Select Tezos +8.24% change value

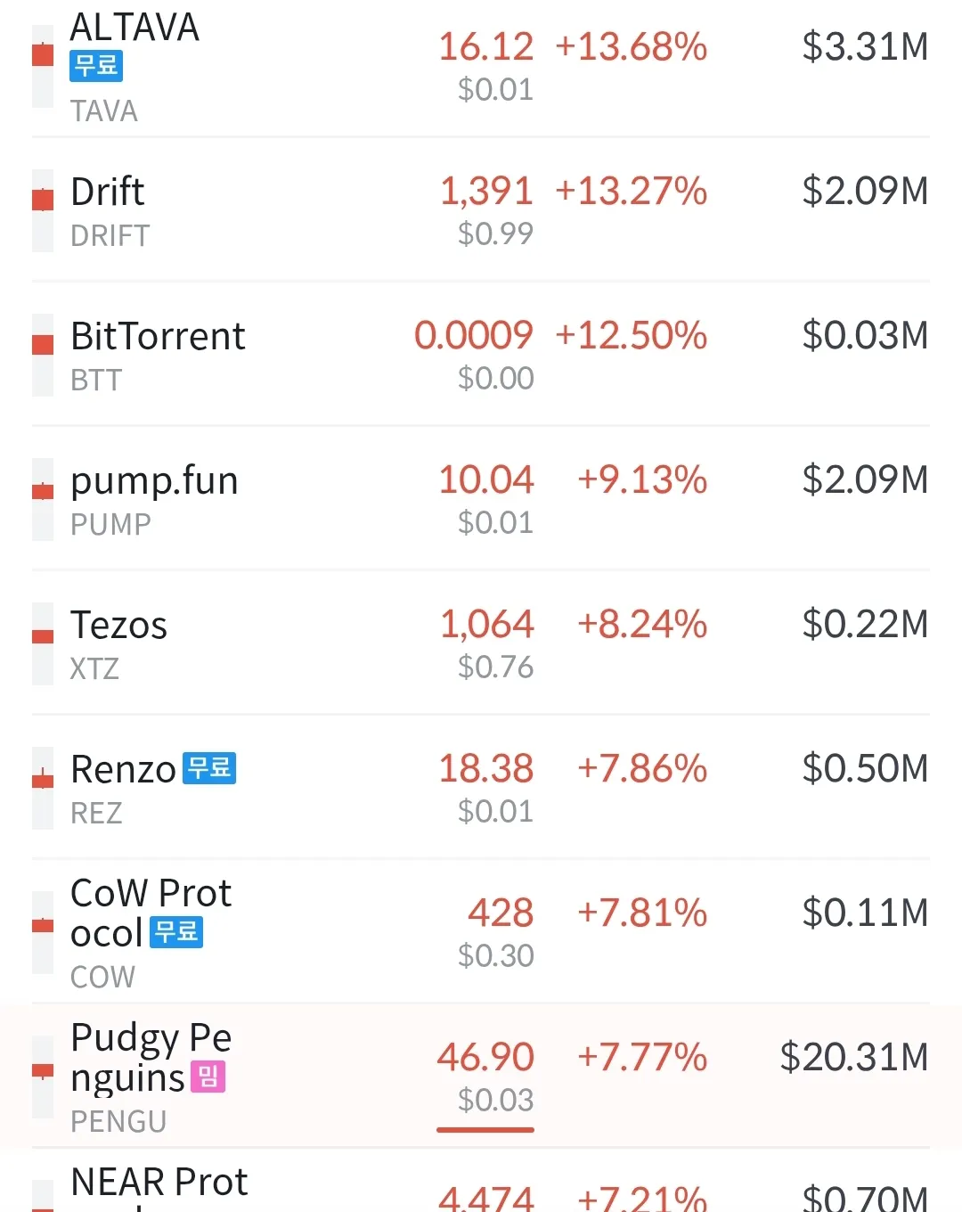pos(642,625)
